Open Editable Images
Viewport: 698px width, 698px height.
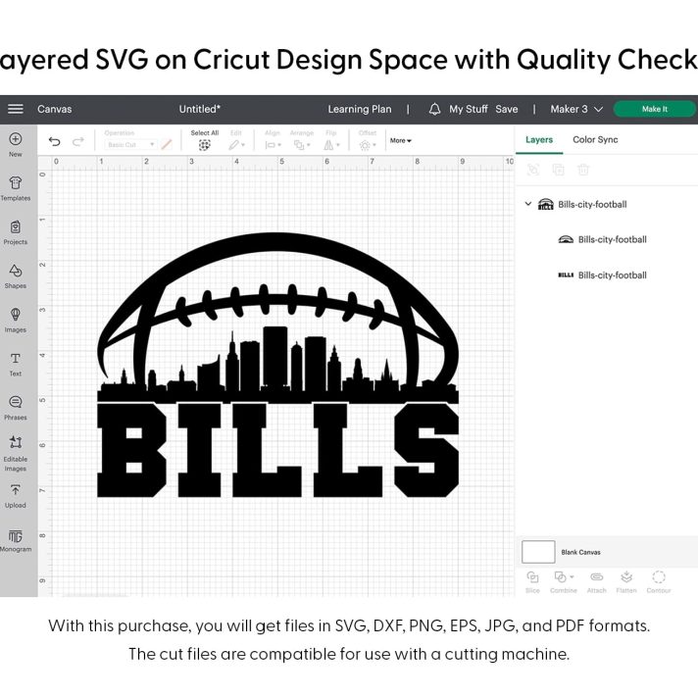click(x=15, y=454)
